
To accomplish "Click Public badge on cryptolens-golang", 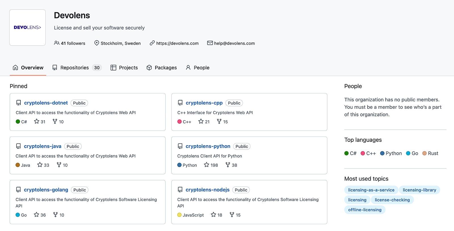I will click(79, 190).
